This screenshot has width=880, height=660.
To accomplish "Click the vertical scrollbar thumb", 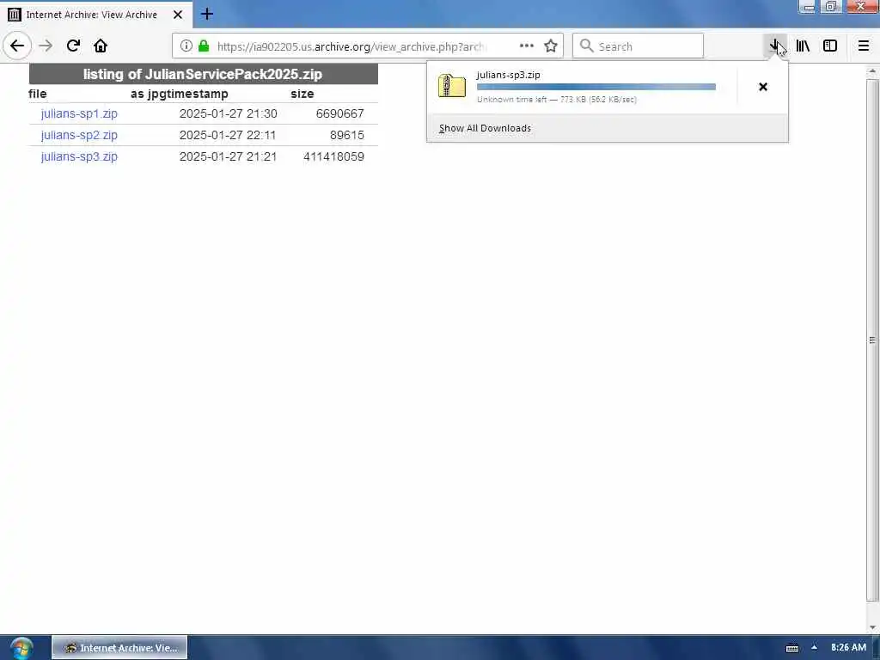I will (x=872, y=340).
